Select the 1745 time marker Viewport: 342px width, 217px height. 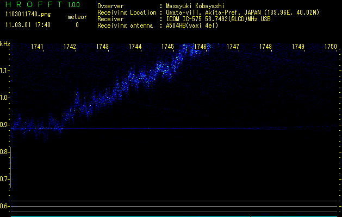click(x=167, y=47)
